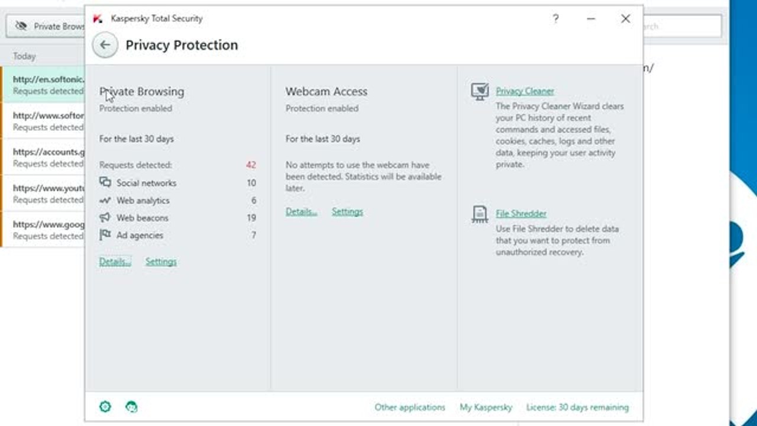Click the Social networks icon
757x426 pixels.
pos(105,183)
